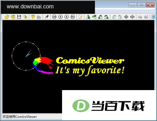Click the expand-width outward arrows icon

pyautogui.click(x=126, y=17)
